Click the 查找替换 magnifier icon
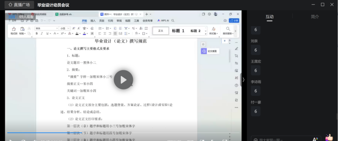 [x=228, y=29]
